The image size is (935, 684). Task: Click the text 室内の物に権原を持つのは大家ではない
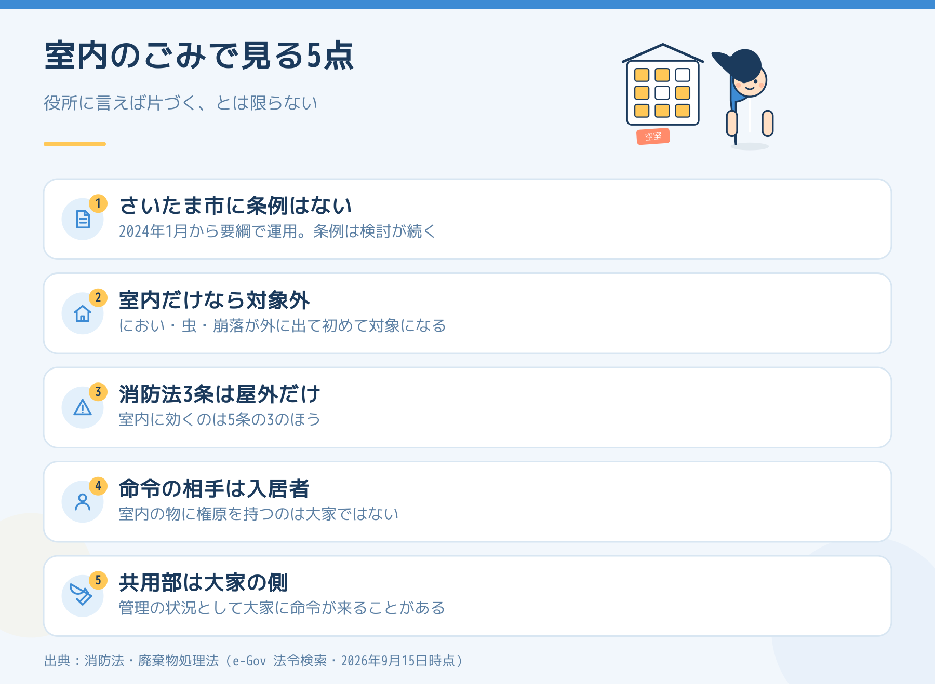tap(259, 514)
